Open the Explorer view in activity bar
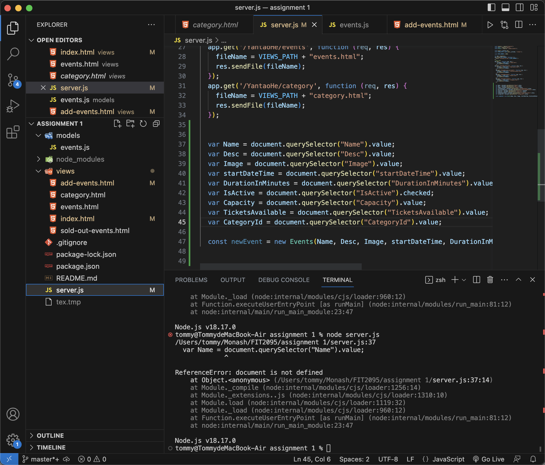This screenshot has height=465, width=545. pyautogui.click(x=13, y=28)
